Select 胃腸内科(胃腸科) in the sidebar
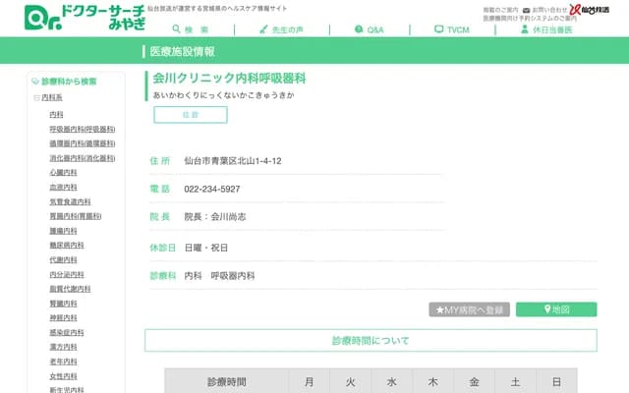The height and width of the screenshot is (393, 629). (x=76, y=216)
